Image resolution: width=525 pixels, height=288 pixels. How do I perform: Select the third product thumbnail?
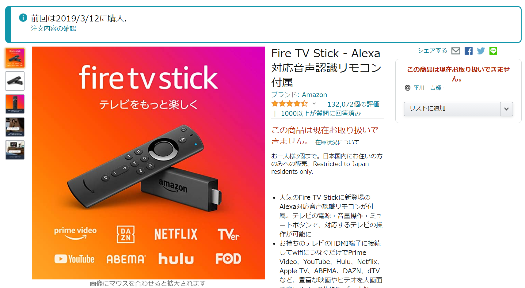(x=15, y=104)
